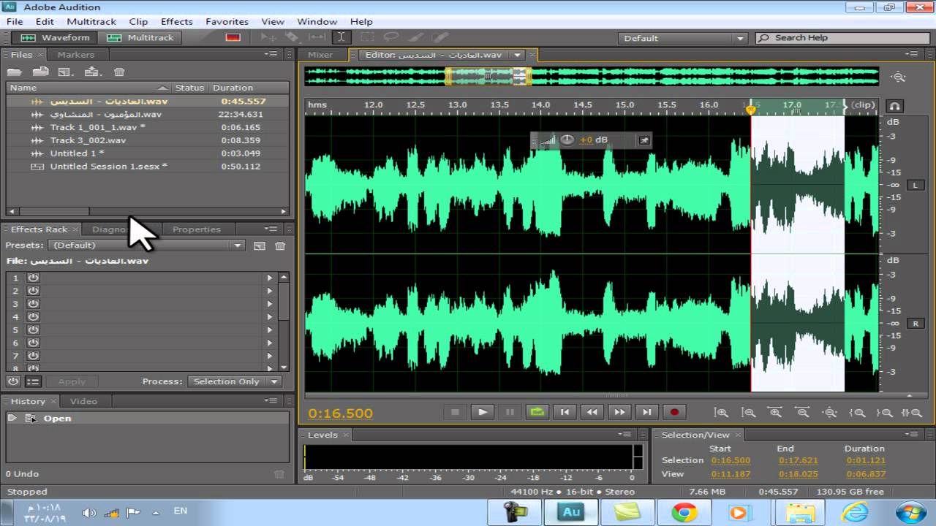Select the Move tool in toolbar
This screenshot has width=936, height=526.
pos(268,37)
